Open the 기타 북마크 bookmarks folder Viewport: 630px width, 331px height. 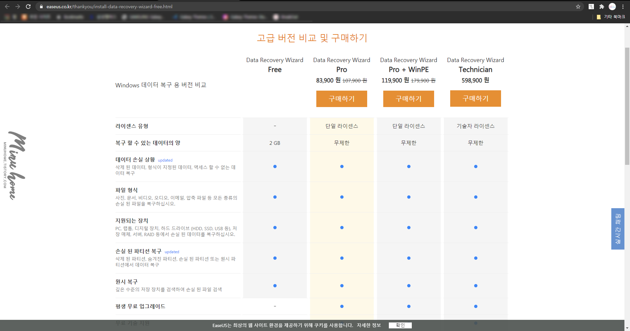point(611,17)
